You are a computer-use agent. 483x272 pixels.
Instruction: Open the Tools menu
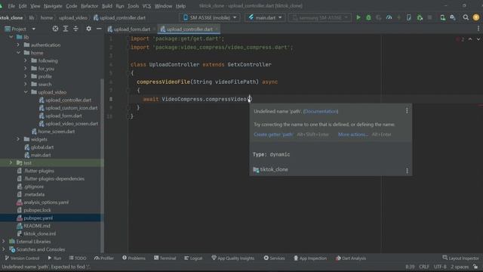pyautogui.click(x=133, y=6)
